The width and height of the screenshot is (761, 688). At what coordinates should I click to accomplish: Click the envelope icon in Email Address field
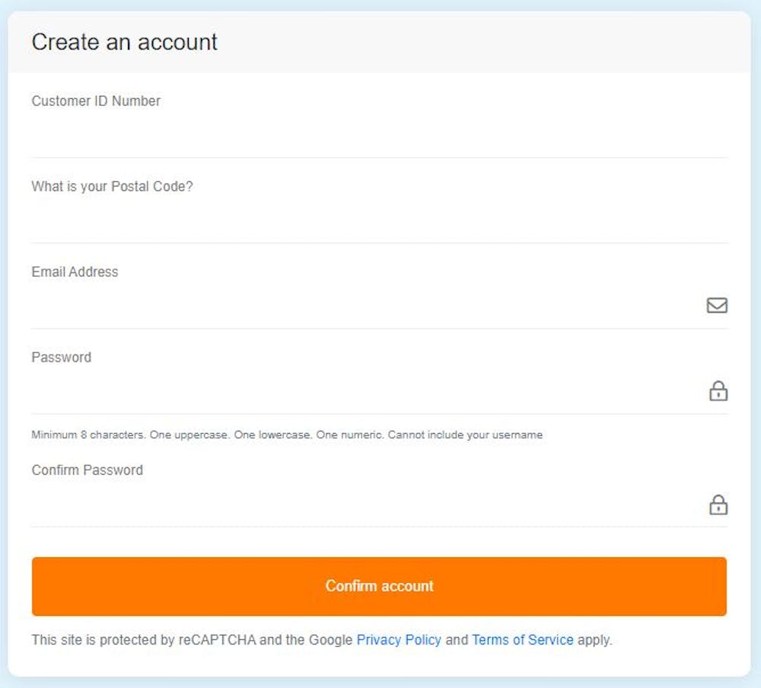pyautogui.click(x=717, y=305)
